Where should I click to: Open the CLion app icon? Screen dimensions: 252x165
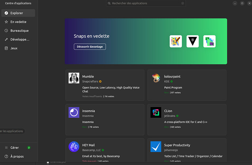(156, 113)
